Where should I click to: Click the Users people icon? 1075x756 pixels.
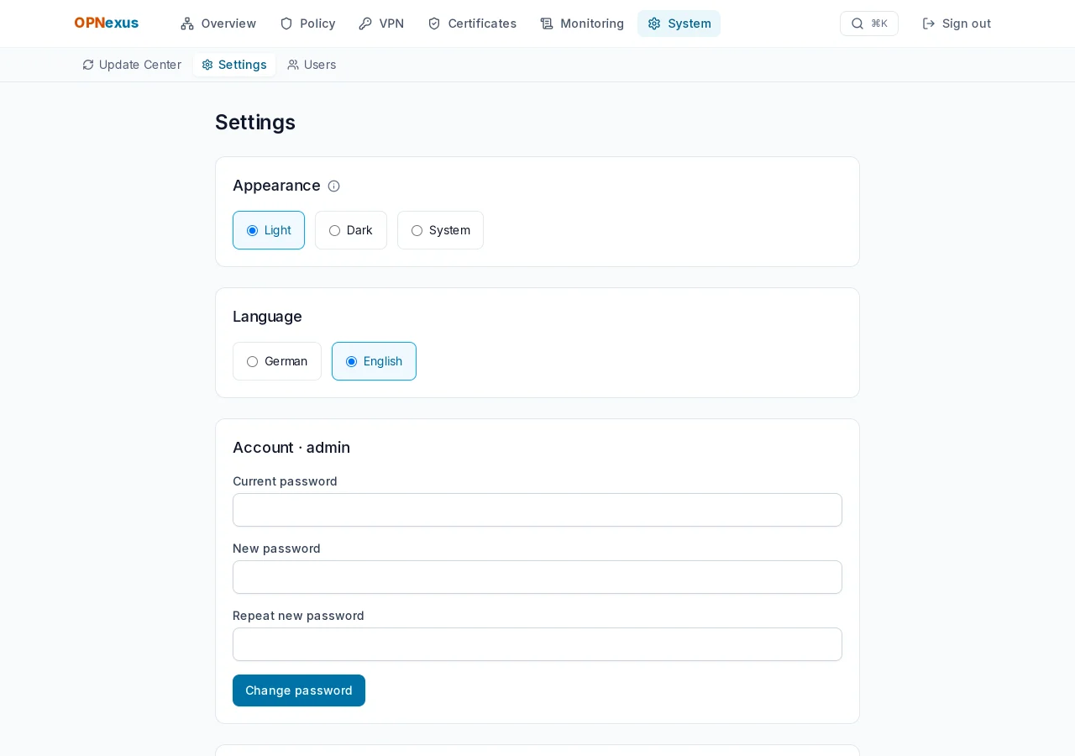point(293,65)
